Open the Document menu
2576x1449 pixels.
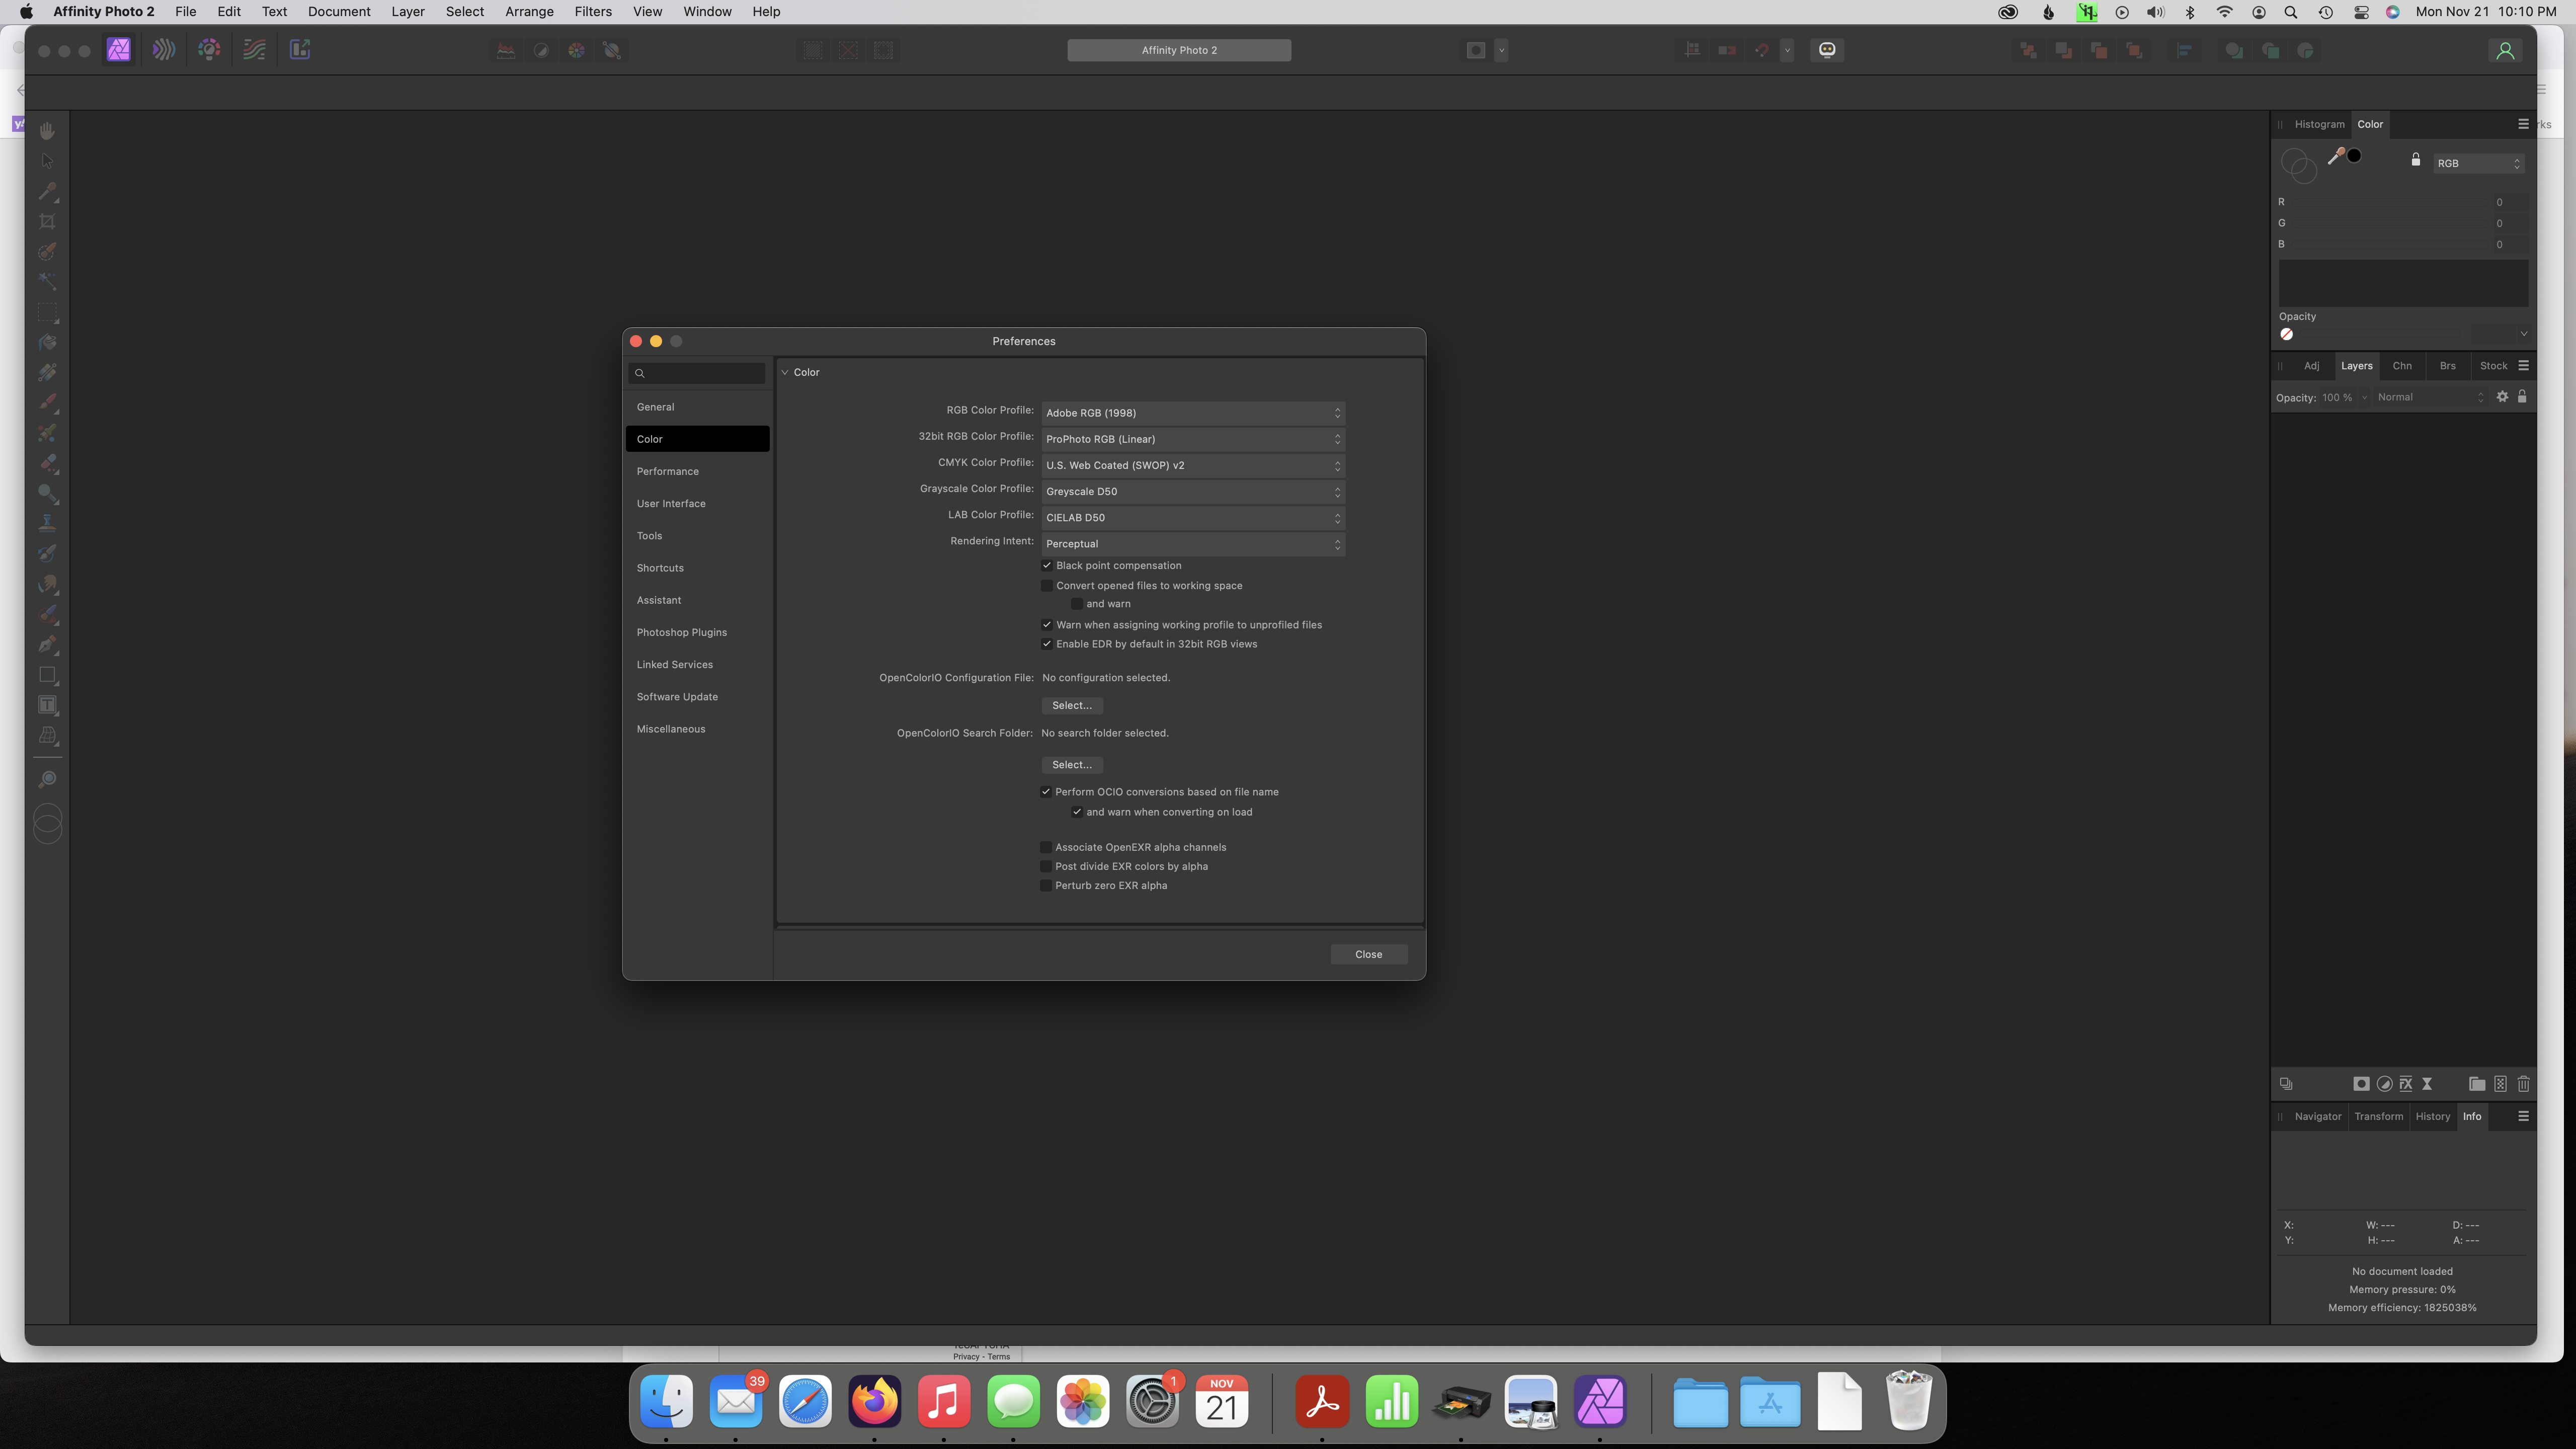(339, 12)
